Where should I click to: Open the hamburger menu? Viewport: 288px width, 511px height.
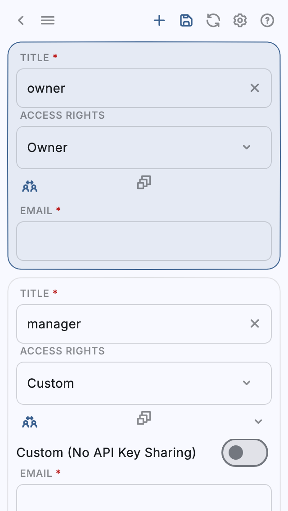(x=48, y=20)
